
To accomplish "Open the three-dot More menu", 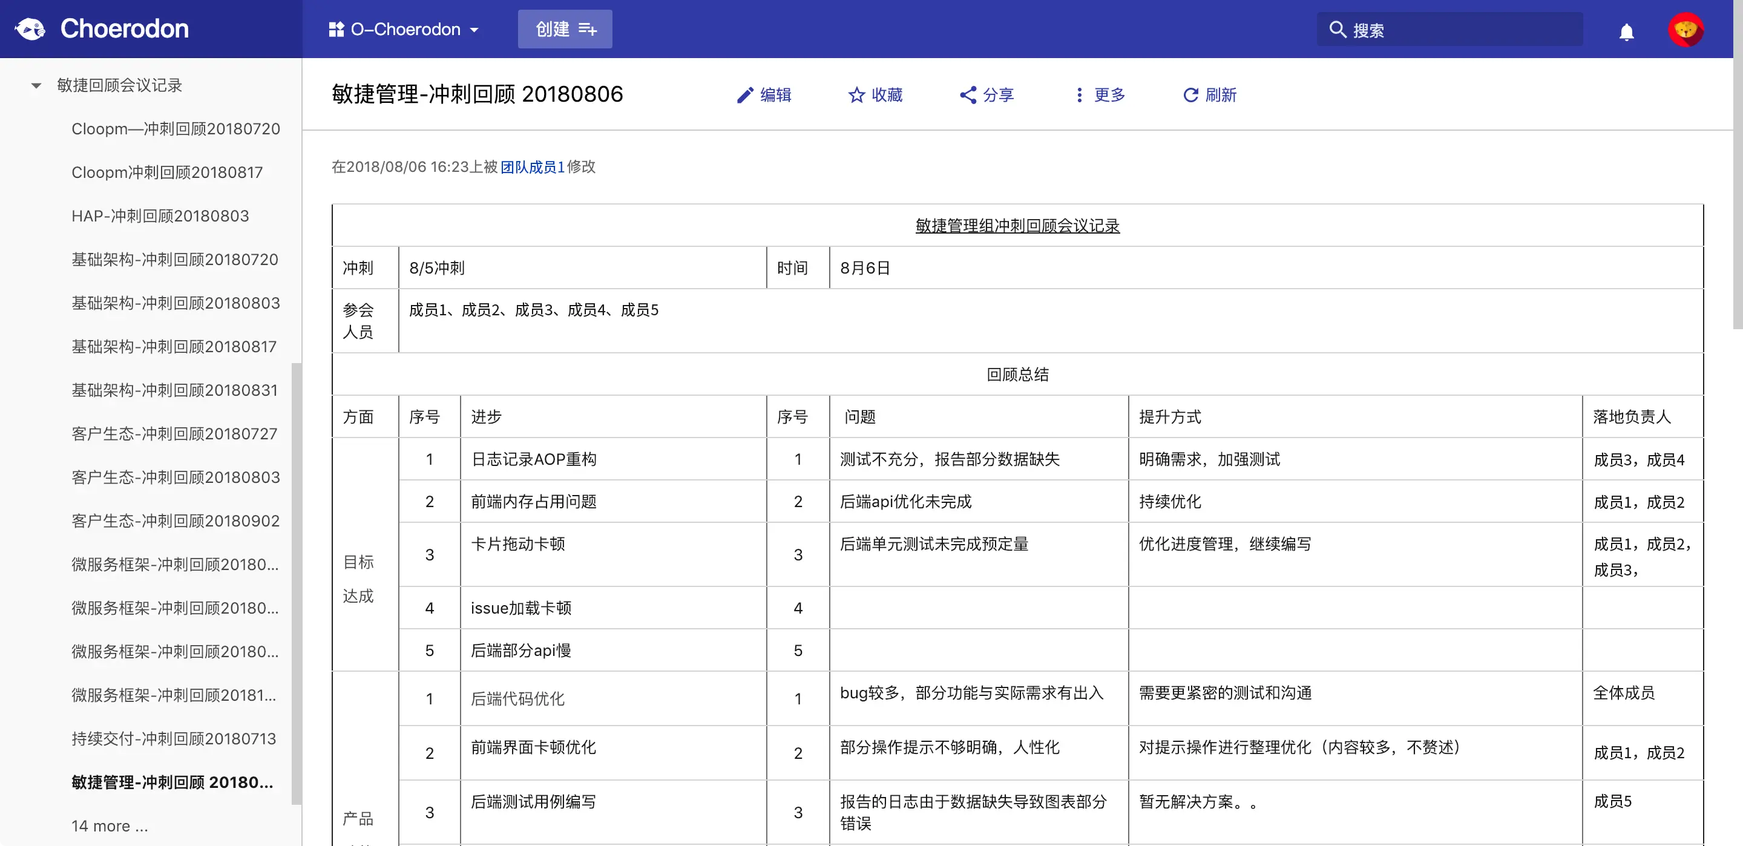I will [1078, 95].
